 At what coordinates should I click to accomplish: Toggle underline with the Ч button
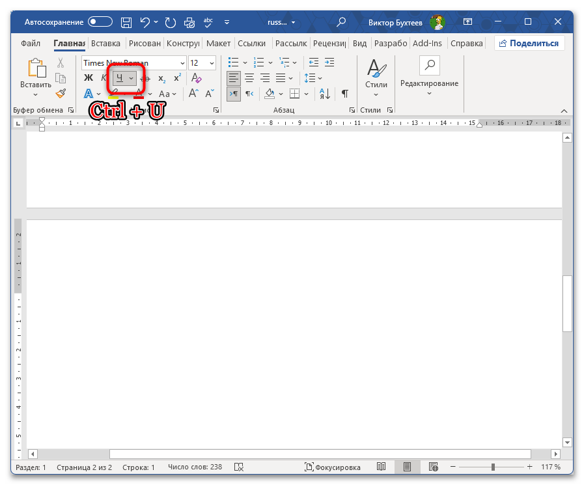120,78
